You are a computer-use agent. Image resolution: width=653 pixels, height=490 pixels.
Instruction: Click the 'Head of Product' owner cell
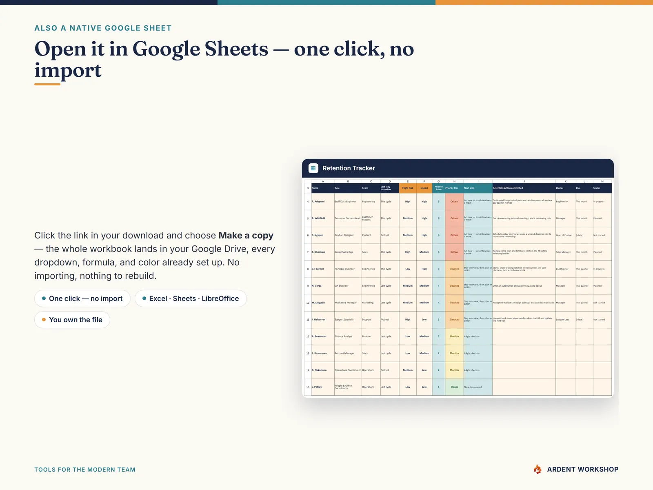[x=566, y=235]
